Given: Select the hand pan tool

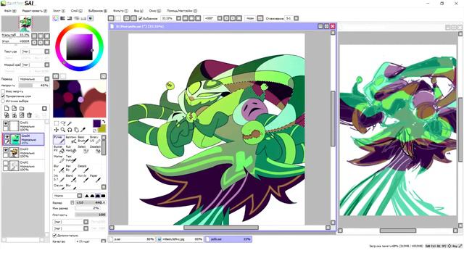Looking at the screenshot, I should point(76,130).
